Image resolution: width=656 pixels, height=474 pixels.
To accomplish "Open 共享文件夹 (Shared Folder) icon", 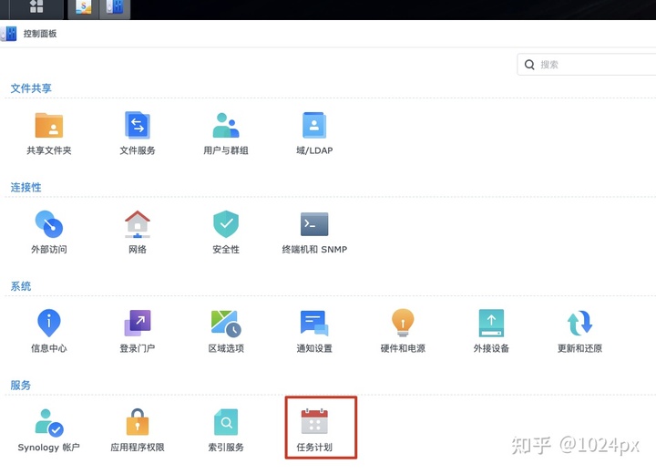I will coord(49,125).
